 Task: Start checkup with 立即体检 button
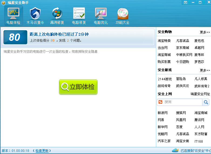click(x=78, y=87)
